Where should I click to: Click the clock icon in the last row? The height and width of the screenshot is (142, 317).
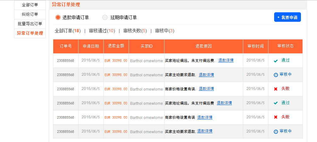(x=276, y=132)
